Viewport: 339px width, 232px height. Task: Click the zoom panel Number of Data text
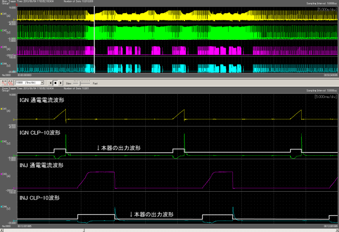click(76, 88)
